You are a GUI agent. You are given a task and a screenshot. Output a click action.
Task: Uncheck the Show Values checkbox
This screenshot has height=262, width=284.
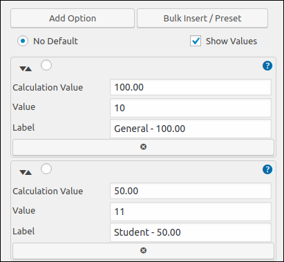196,41
